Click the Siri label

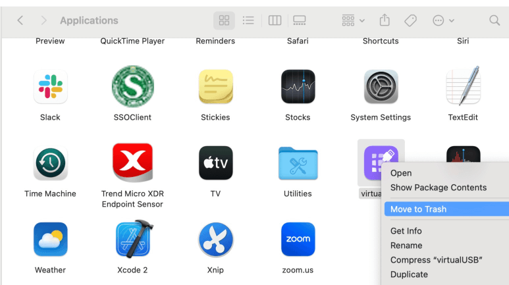[463, 41]
